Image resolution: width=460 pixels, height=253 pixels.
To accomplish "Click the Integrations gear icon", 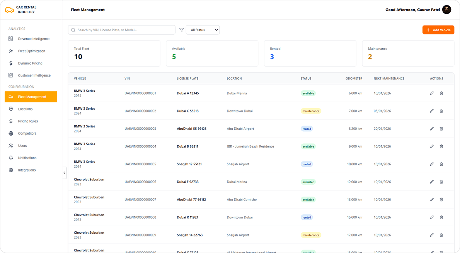I will [11, 170].
